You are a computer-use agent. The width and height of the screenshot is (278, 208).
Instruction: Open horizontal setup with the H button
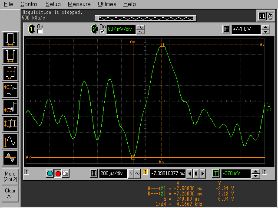[94, 173]
